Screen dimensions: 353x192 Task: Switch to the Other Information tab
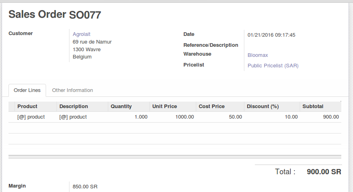72,90
